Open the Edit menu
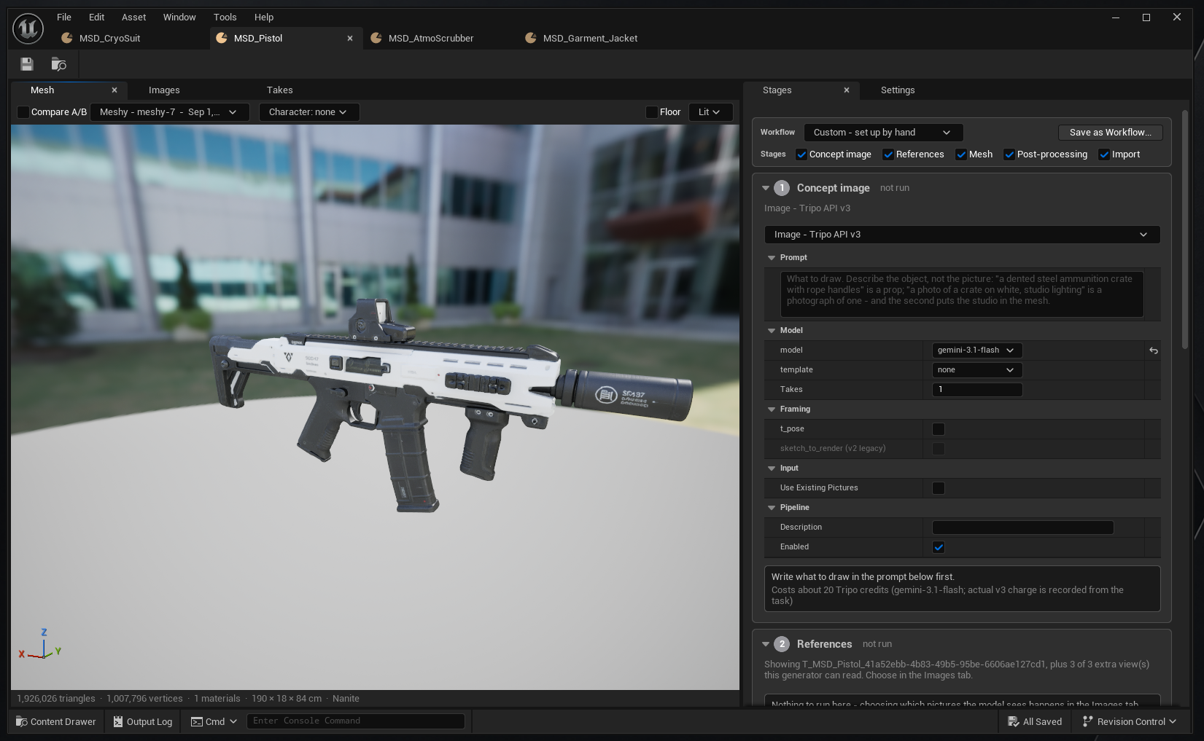 [x=96, y=17]
